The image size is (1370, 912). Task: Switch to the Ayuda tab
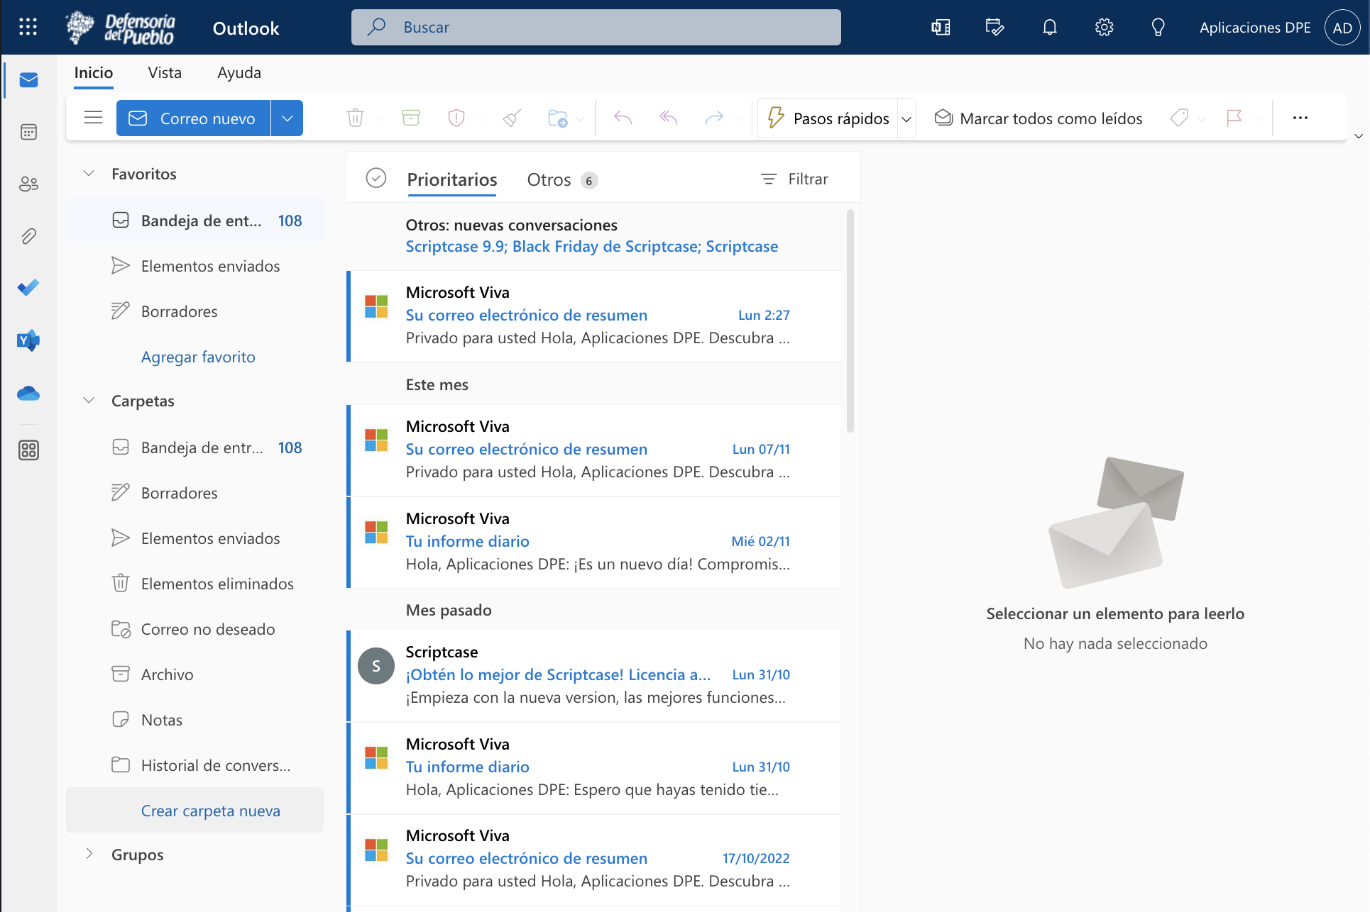coord(239,72)
